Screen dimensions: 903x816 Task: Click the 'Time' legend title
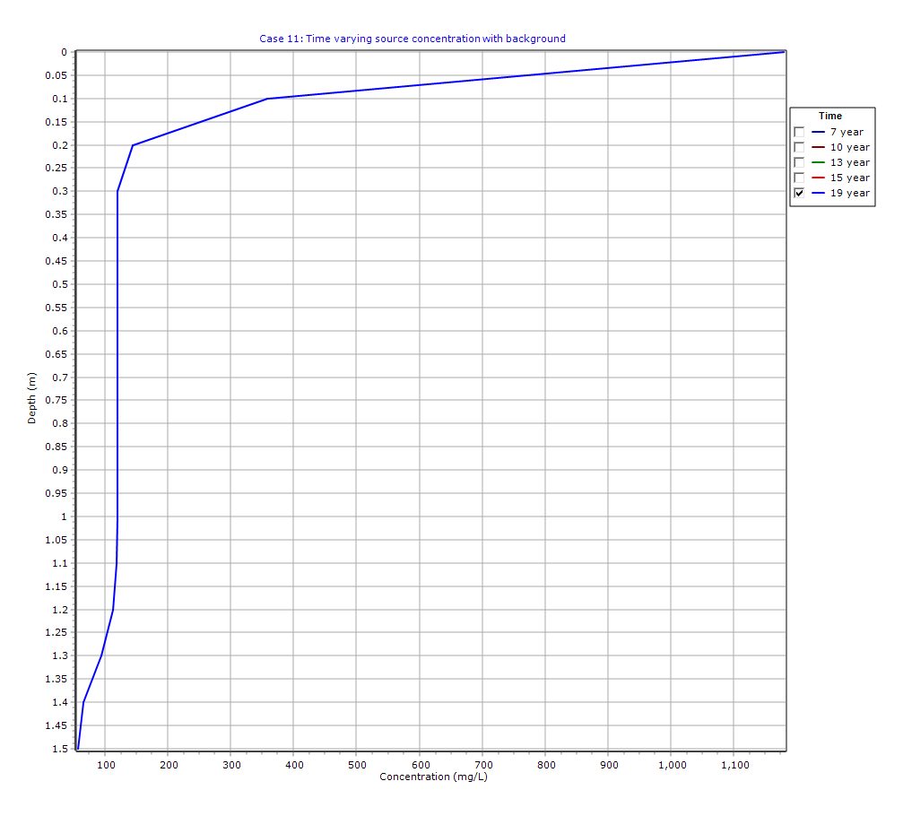point(830,116)
